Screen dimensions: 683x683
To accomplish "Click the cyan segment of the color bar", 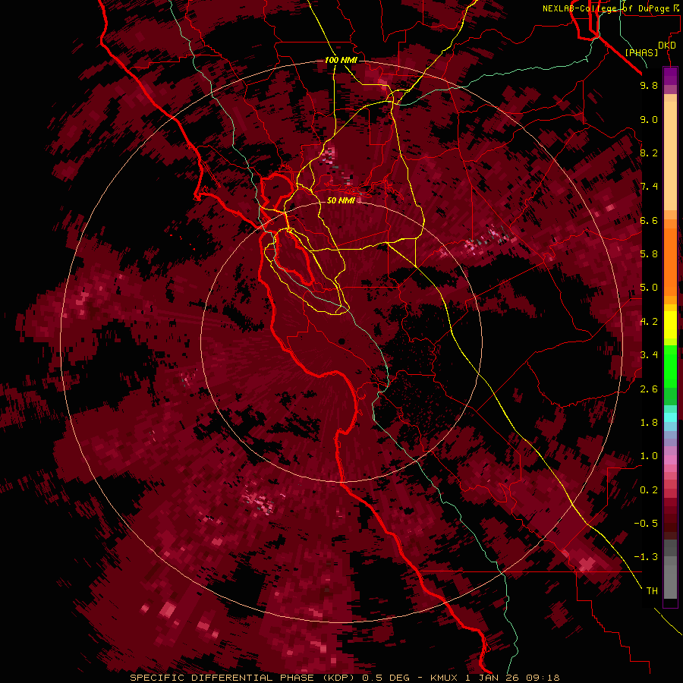I will 670,417.
